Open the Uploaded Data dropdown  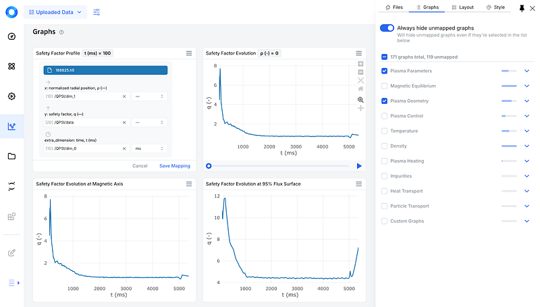(55, 12)
